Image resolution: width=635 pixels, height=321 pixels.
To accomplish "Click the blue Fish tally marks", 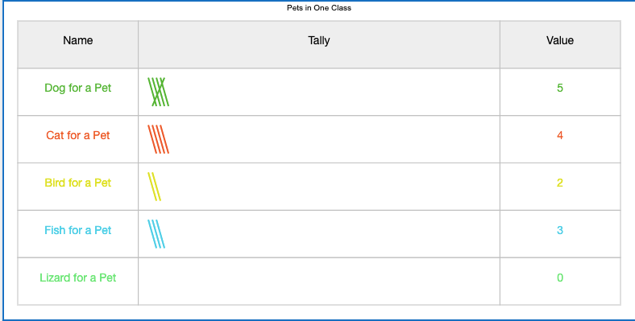I will [x=156, y=233].
